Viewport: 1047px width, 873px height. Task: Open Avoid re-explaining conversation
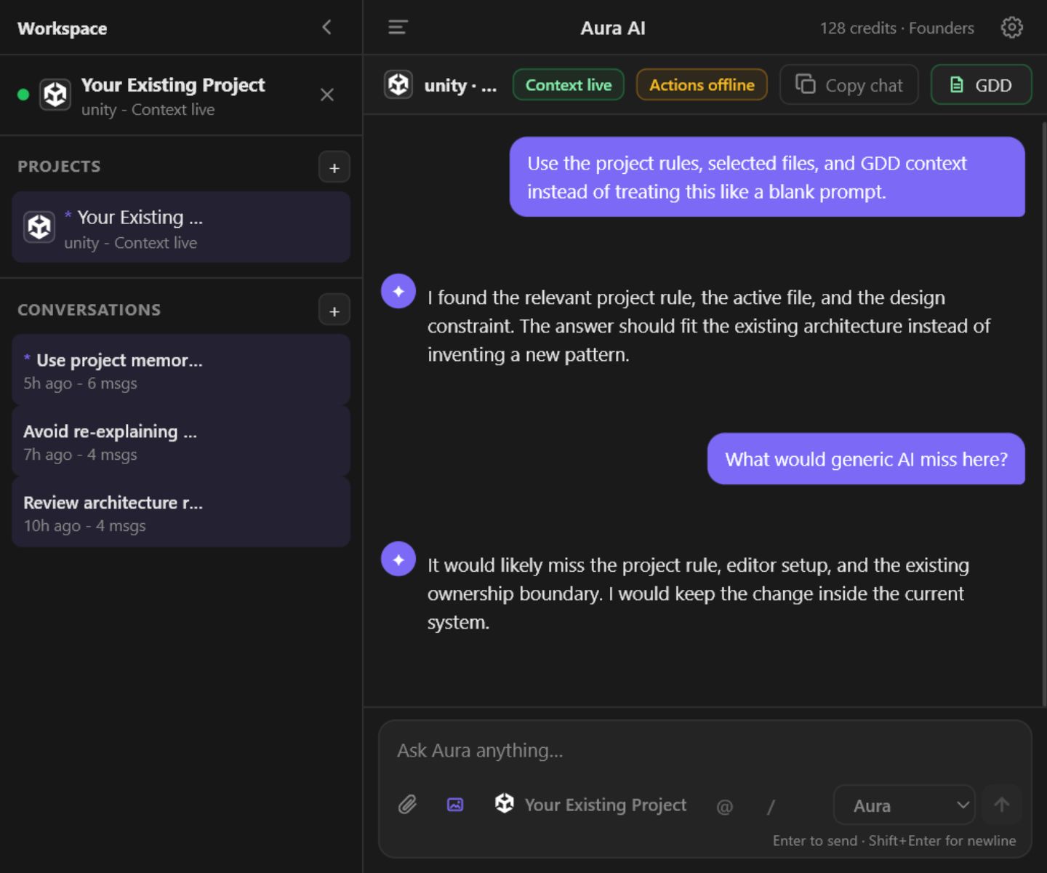[x=181, y=441]
